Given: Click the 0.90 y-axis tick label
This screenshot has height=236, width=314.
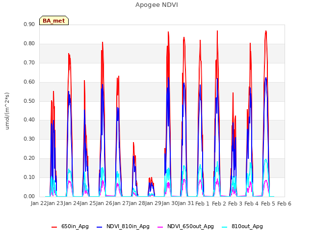Looking at the screenshot, I should coord(29,24).
